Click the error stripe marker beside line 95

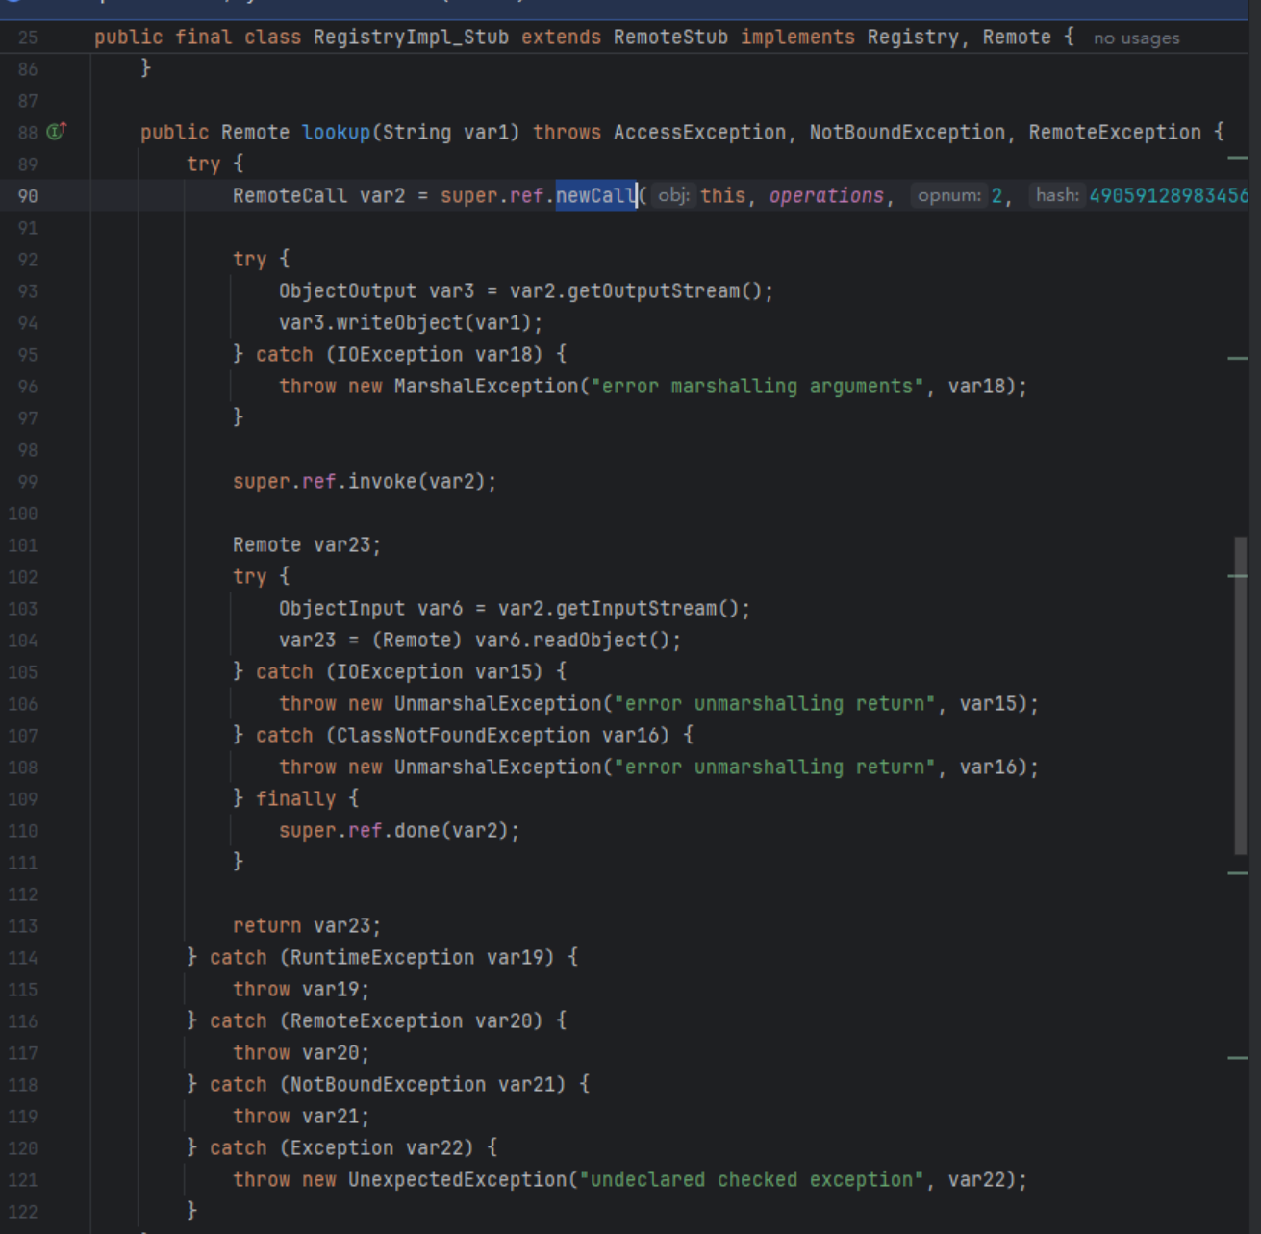coord(1237,358)
